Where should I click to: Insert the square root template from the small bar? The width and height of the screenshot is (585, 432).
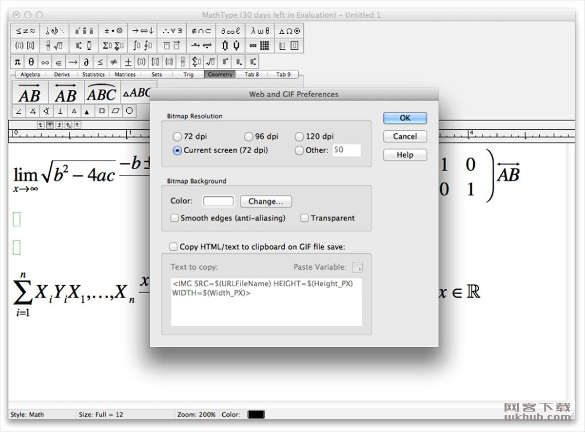pos(210,62)
